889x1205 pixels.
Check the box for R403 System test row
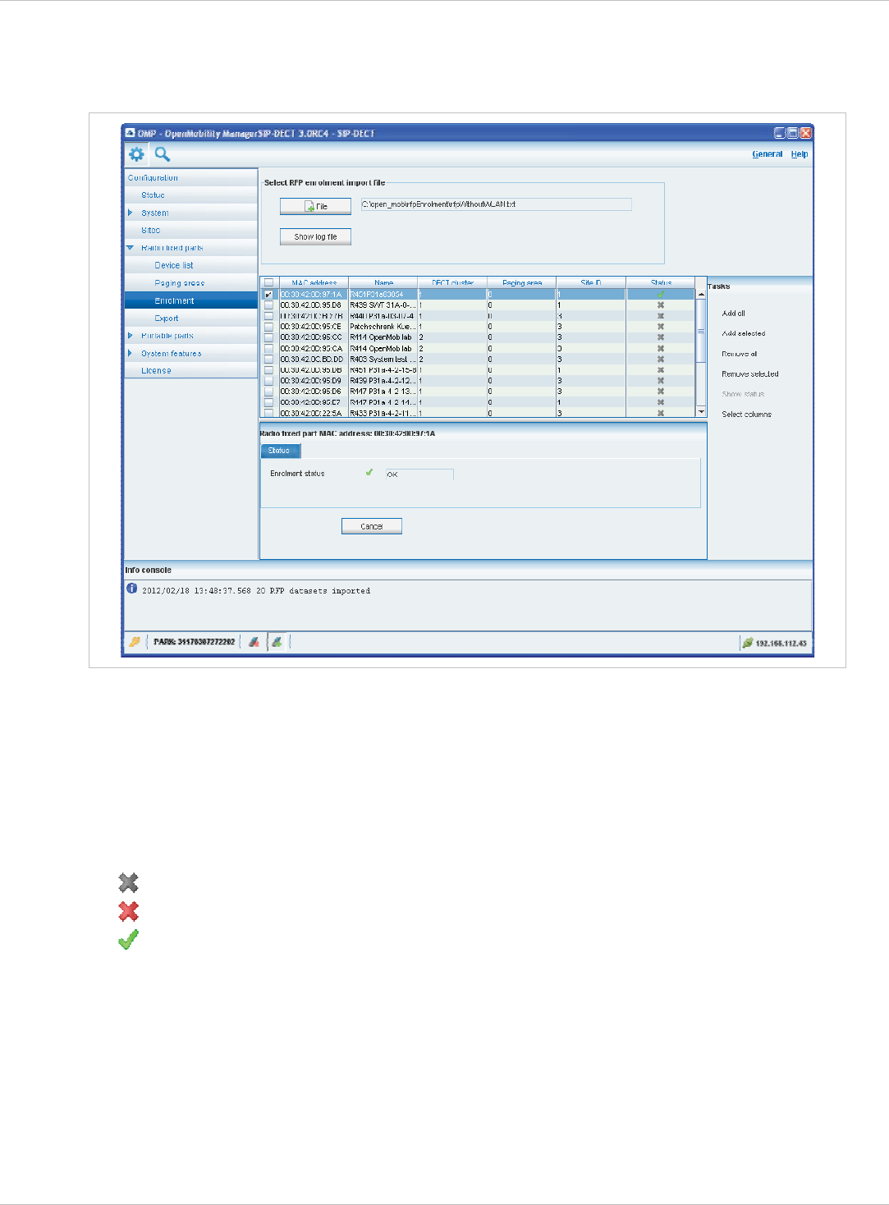(x=268, y=359)
